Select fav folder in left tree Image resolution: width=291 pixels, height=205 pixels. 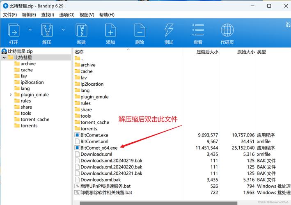coord(24,76)
